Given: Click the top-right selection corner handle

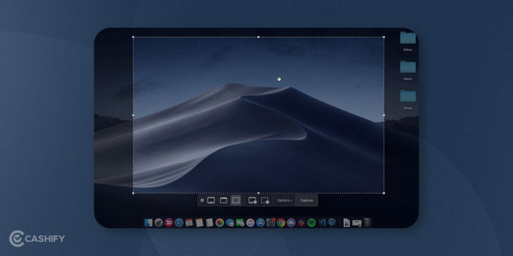Looking at the screenshot, I should click(x=384, y=37).
